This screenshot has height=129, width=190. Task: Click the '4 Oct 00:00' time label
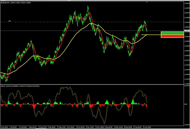tap(71, 127)
